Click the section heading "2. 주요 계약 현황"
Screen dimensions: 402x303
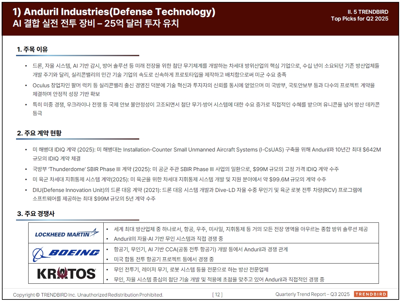coord(39,133)
